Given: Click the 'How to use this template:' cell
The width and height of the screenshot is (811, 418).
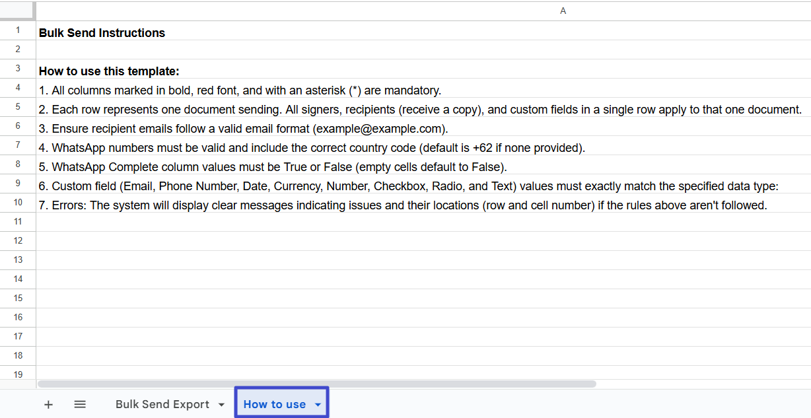Looking at the screenshot, I should coord(109,71).
